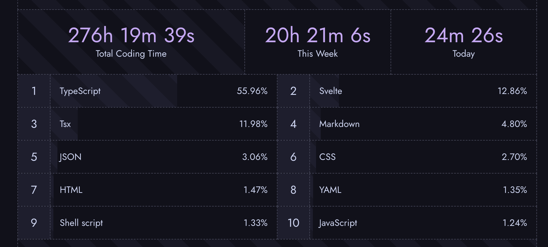Click the Svelte language label
548x247 pixels.
click(x=331, y=91)
